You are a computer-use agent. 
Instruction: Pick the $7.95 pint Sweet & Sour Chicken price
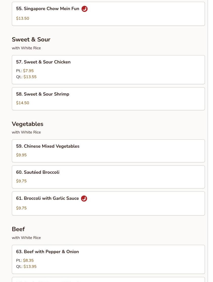[x=28, y=71]
